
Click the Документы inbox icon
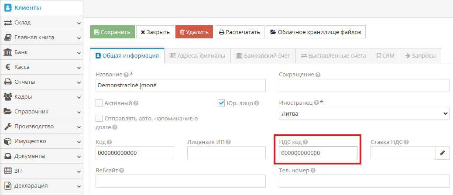(7, 156)
